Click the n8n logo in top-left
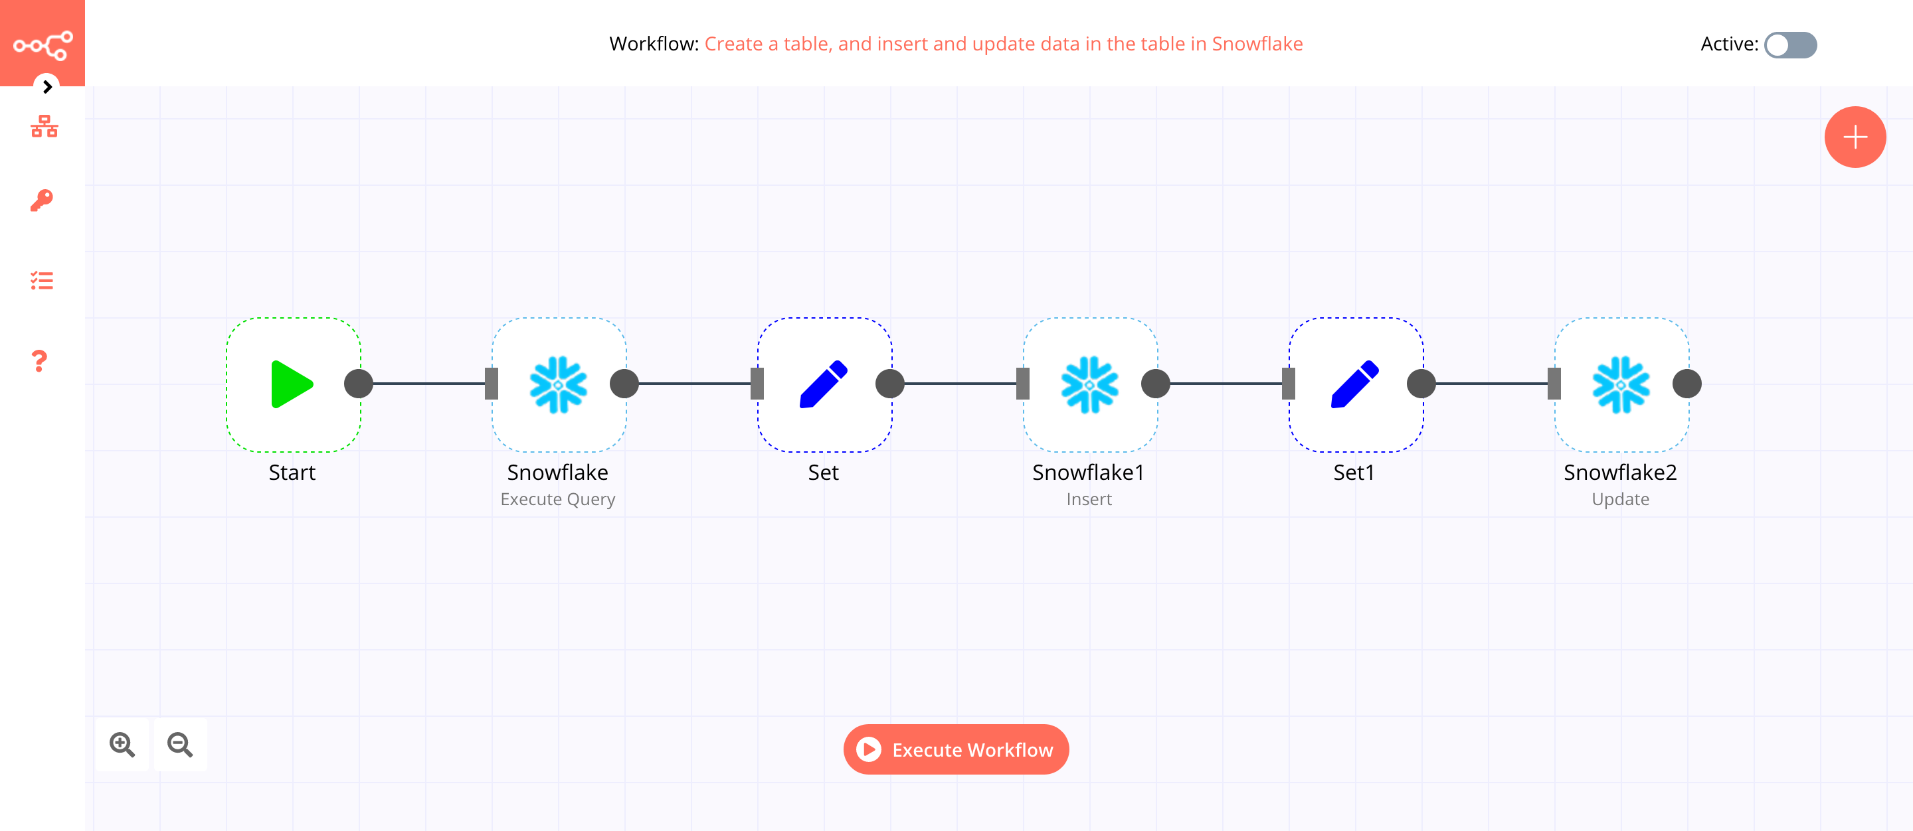Viewport: 1913px width, 831px height. (x=43, y=42)
